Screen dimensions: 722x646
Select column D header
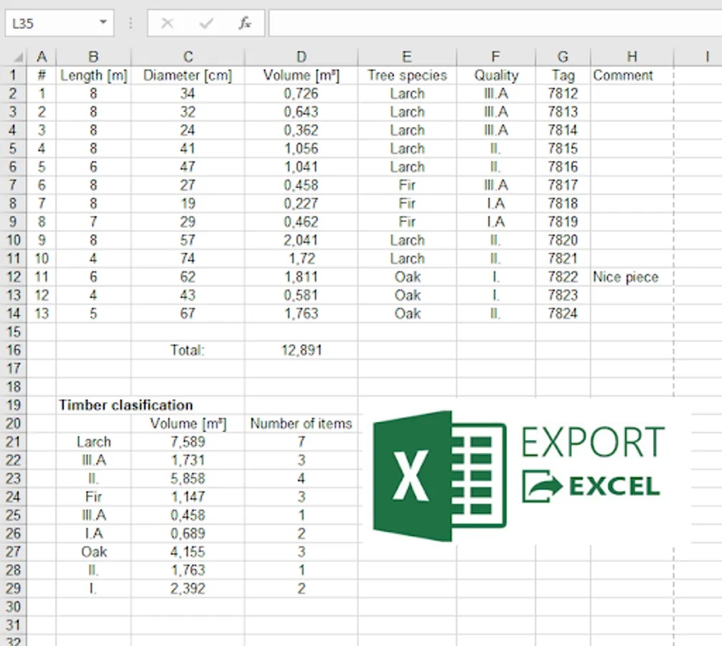tap(301, 57)
